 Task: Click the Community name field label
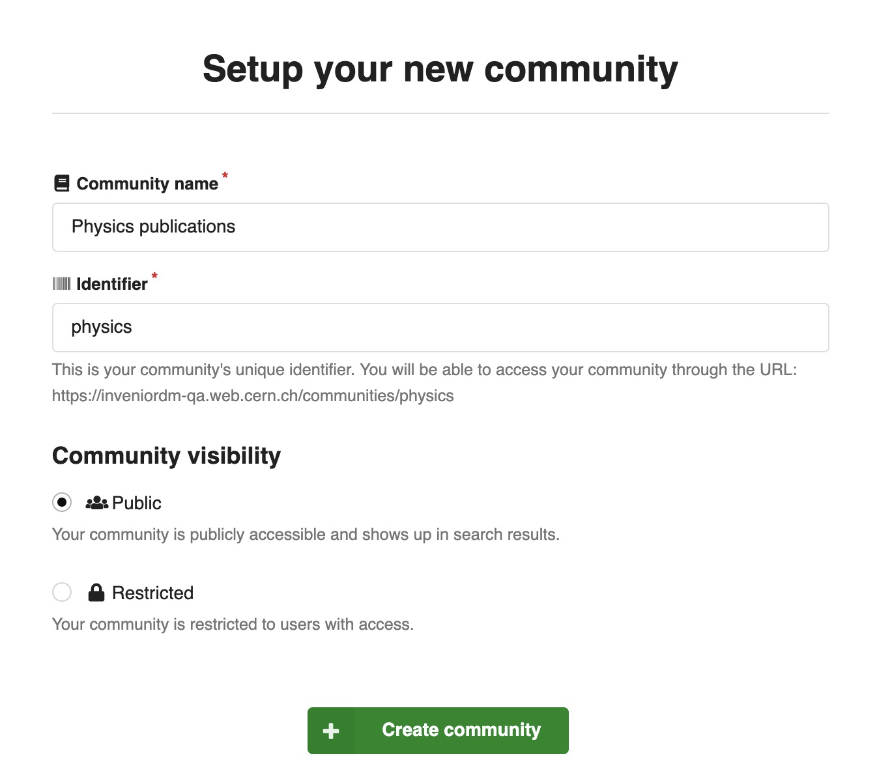tap(147, 184)
